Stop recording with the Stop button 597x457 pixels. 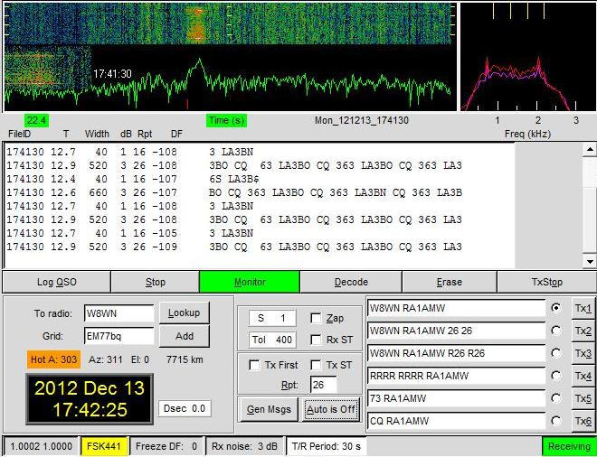(x=156, y=282)
